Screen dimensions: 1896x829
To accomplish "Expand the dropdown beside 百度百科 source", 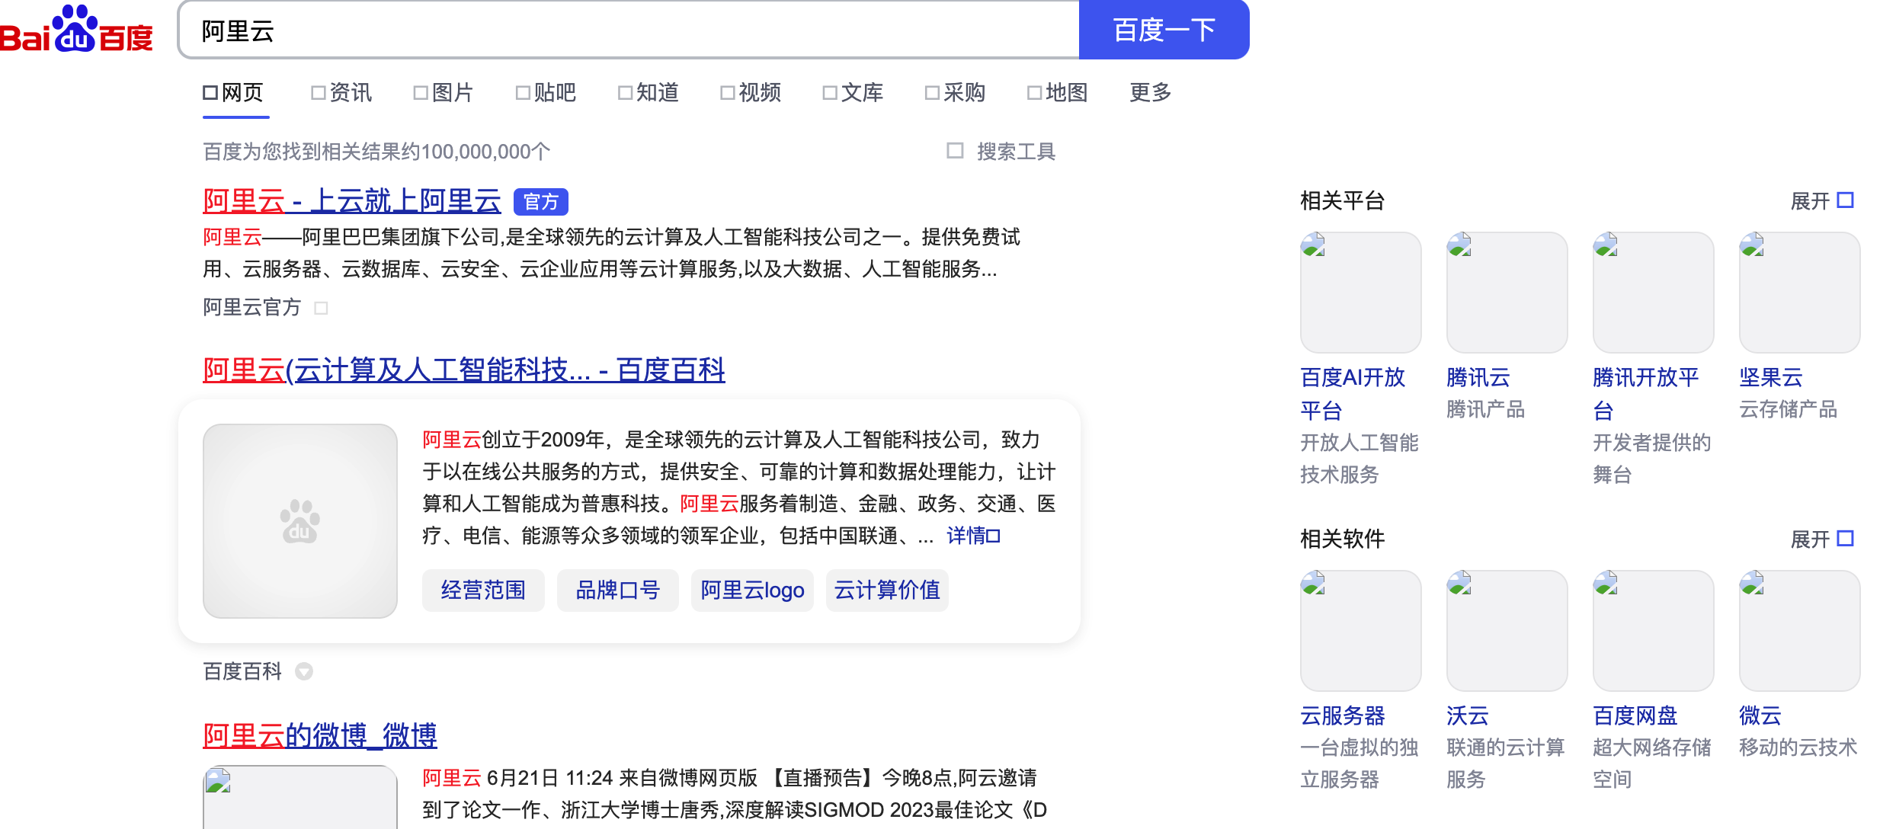I will pyautogui.click(x=304, y=671).
